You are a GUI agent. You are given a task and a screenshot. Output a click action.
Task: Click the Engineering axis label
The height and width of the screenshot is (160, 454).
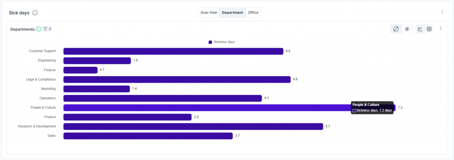[x=47, y=60]
